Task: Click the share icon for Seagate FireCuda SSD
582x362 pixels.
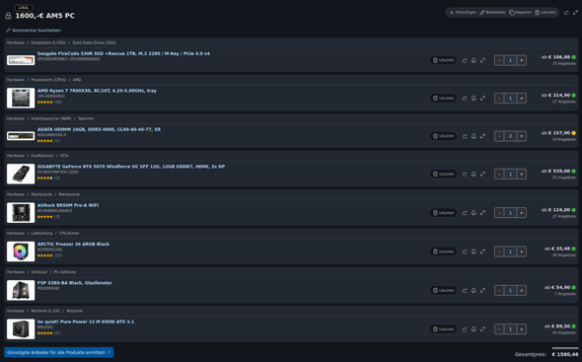Action: point(465,60)
